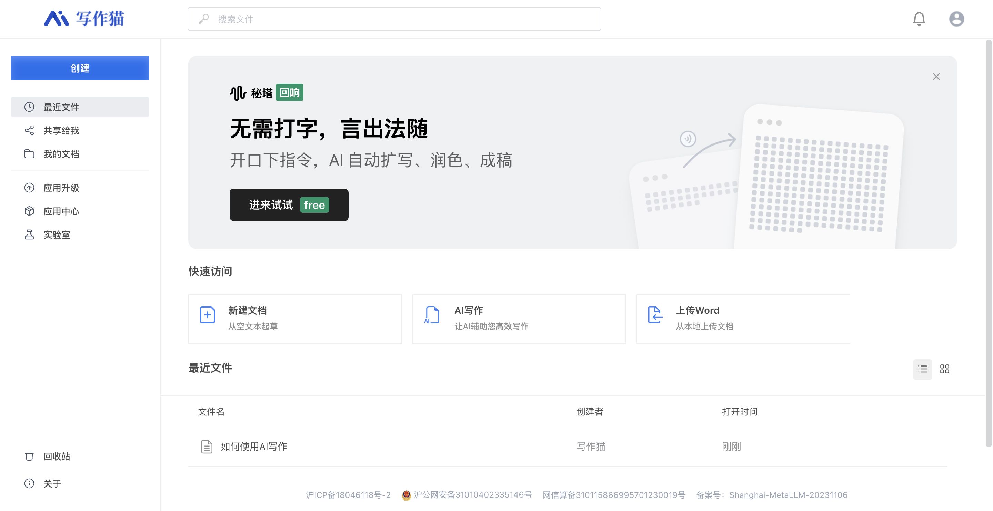Switch to list view layout
This screenshot has width=993, height=511.
point(922,369)
